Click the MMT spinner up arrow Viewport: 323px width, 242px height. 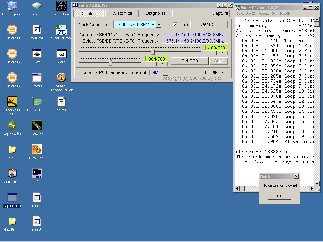[x=166, y=71]
